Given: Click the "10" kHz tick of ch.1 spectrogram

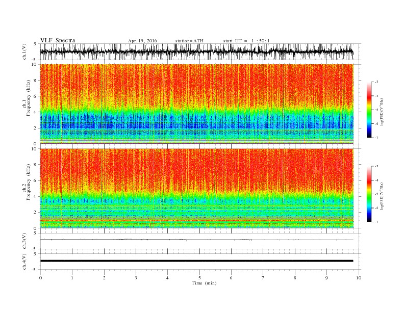Looking at the screenshot, I should pos(35,64).
